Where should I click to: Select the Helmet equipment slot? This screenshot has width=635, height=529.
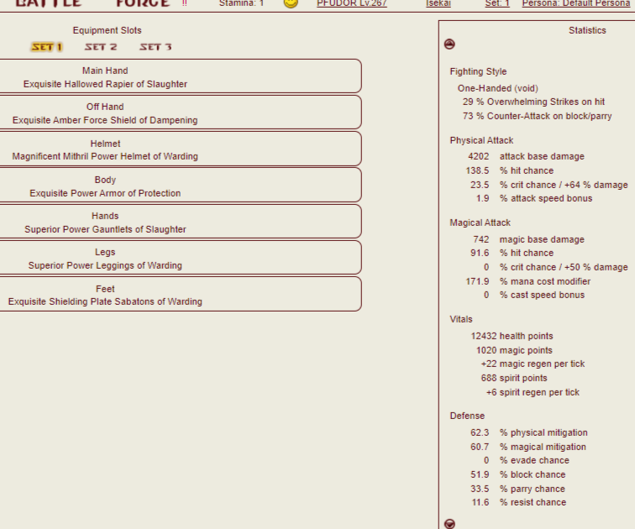click(x=180, y=149)
